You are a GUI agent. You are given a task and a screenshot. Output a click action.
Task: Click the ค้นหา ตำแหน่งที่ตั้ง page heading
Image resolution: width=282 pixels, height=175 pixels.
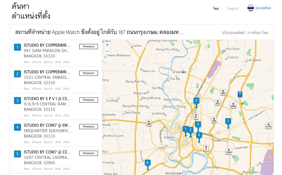(x=31, y=11)
